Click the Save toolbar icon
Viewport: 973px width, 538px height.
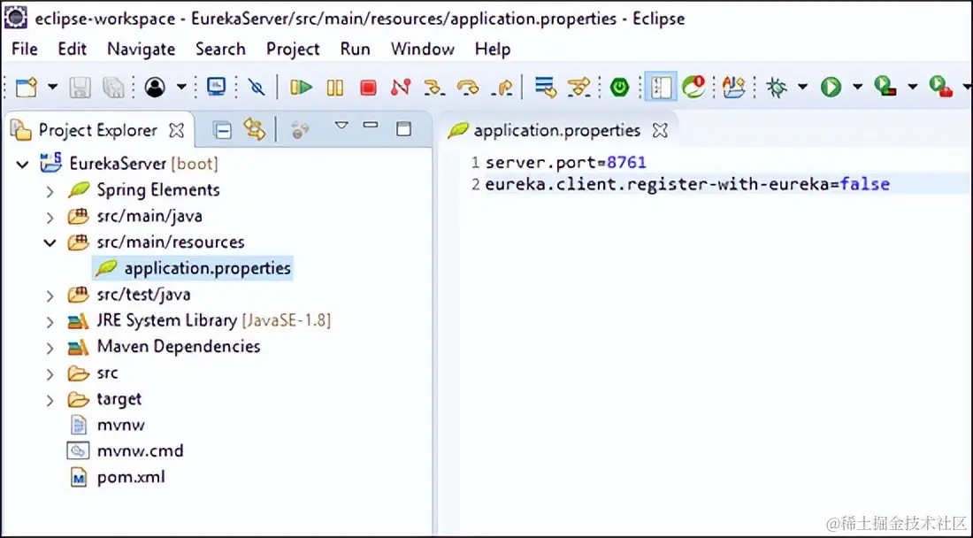point(80,87)
